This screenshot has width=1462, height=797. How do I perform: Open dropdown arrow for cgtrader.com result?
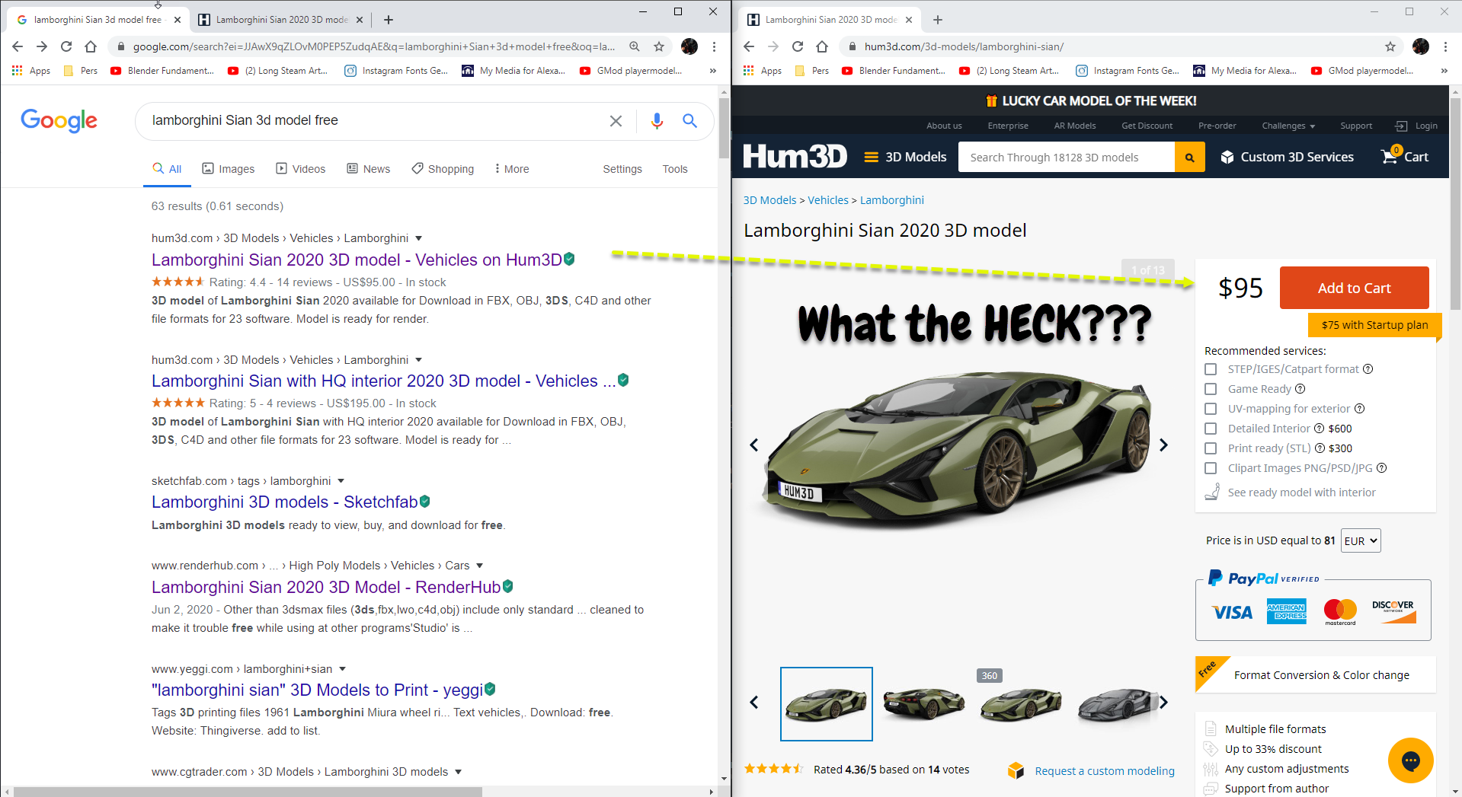[x=458, y=772]
